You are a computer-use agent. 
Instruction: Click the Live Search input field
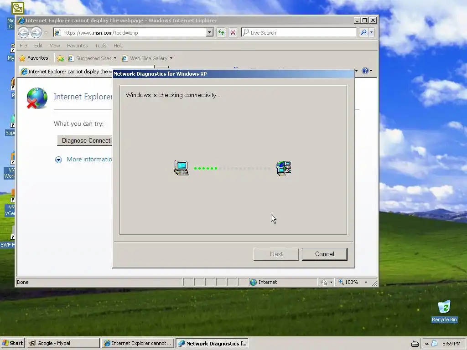299,32
